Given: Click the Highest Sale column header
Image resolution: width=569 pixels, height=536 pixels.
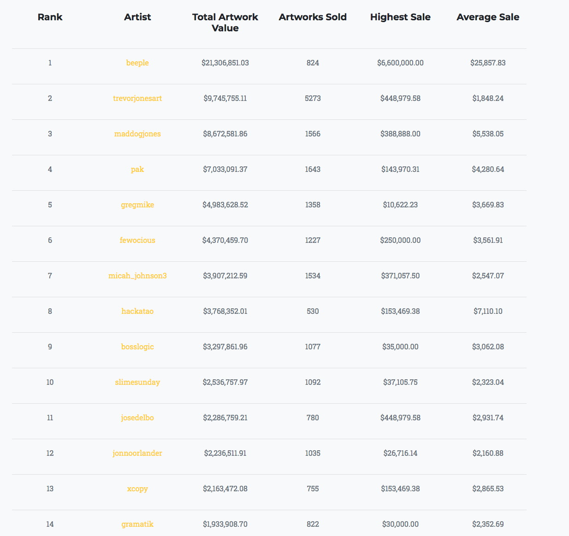Looking at the screenshot, I should pyautogui.click(x=400, y=17).
